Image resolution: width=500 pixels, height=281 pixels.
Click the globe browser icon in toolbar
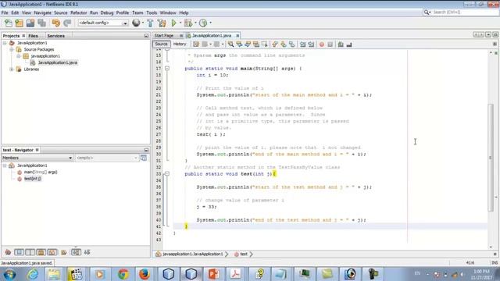[x=136, y=23]
